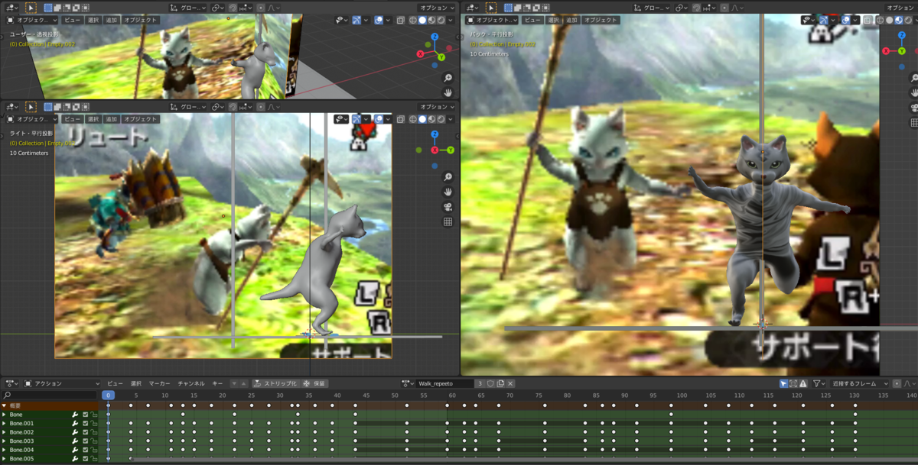Open the filter funnel popover in dope sheet
This screenshot has width=918, height=465.
[x=819, y=383]
